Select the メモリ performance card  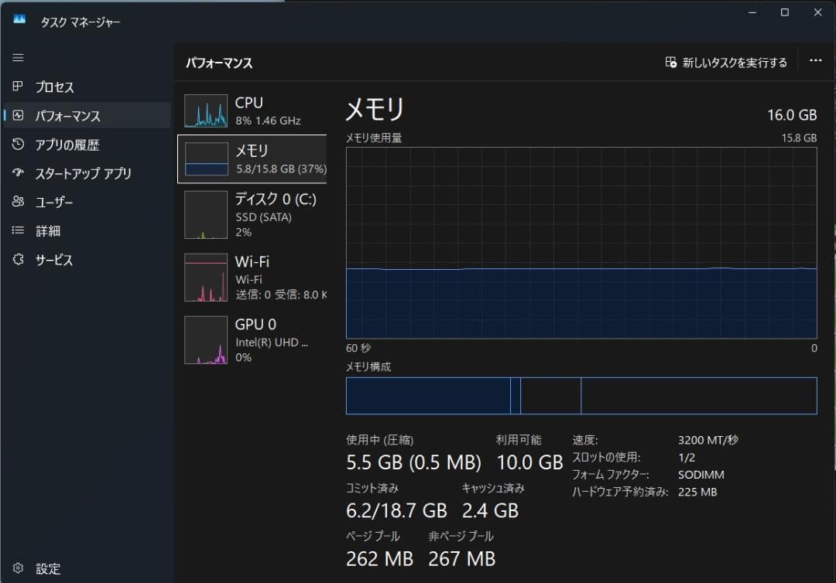click(x=254, y=159)
